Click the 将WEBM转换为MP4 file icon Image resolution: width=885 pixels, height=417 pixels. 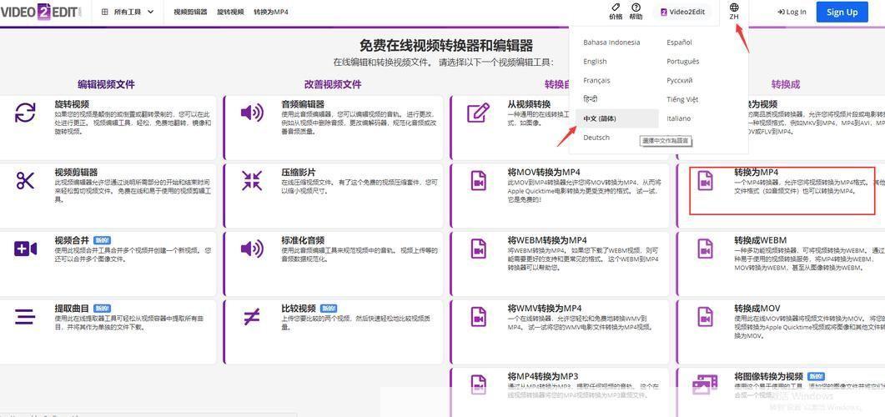click(x=479, y=249)
